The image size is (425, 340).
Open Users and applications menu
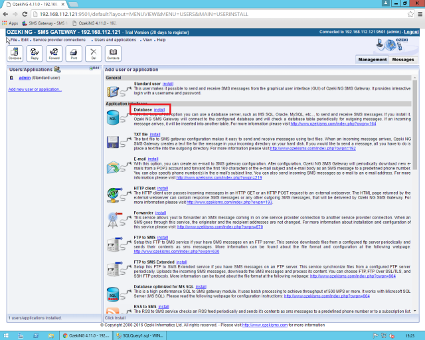pyautogui.click(x=115, y=40)
